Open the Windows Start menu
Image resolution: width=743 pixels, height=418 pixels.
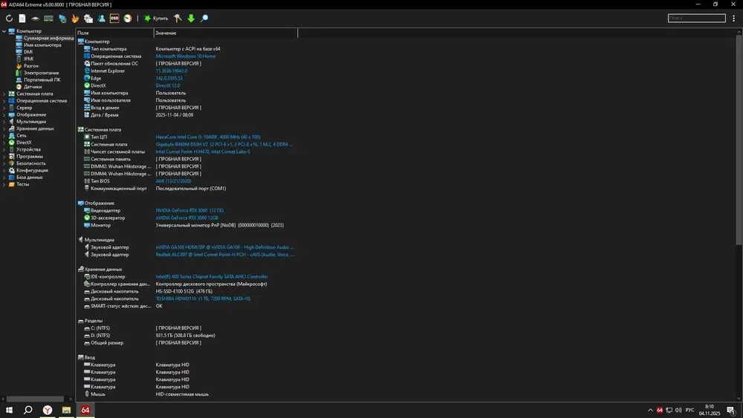pyautogui.click(x=9, y=410)
